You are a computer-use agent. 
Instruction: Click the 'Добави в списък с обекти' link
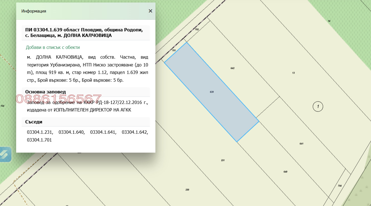pos(53,48)
